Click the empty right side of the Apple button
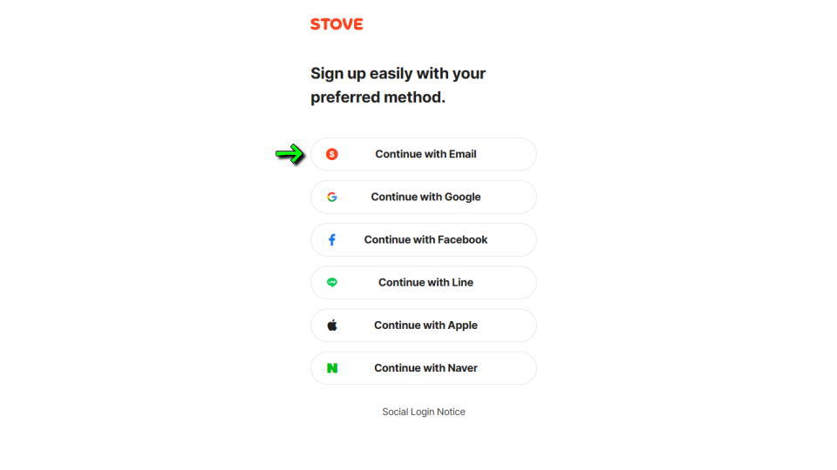Viewport: 837px width, 470px height. click(x=510, y=325)
